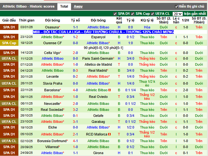Open Borussia Dortmund team link
208x156 pixels.
53,141
